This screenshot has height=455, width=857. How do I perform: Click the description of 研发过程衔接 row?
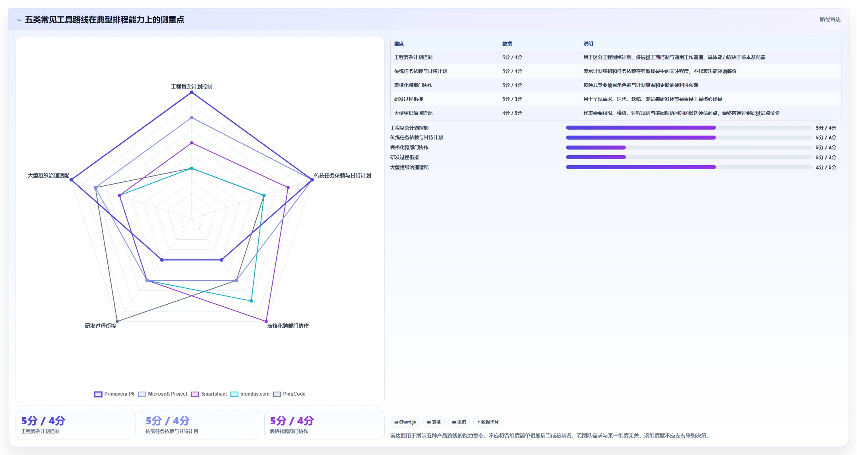tap(653, 99)
